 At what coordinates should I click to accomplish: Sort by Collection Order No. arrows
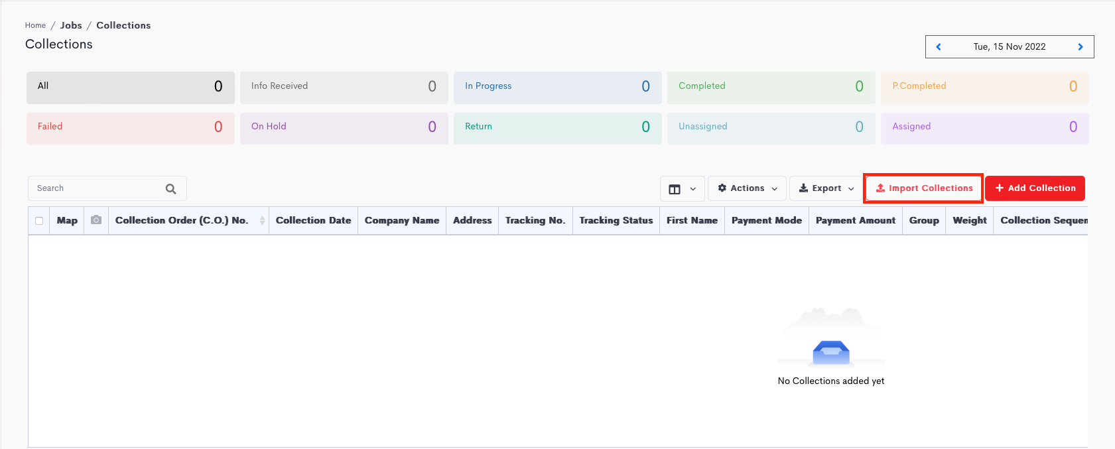pos(262,220)
